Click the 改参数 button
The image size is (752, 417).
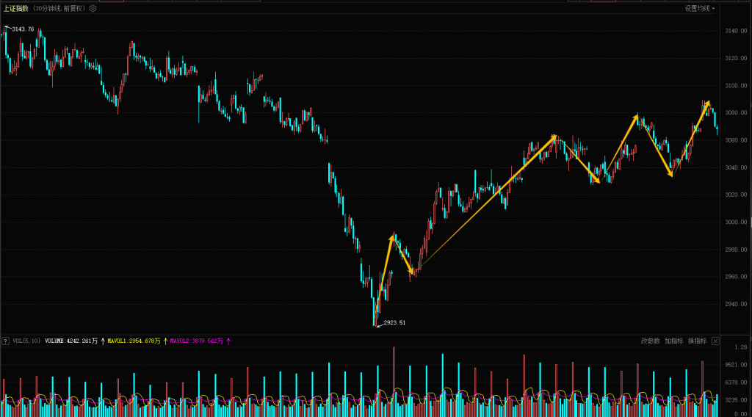[x=650, y=341]
